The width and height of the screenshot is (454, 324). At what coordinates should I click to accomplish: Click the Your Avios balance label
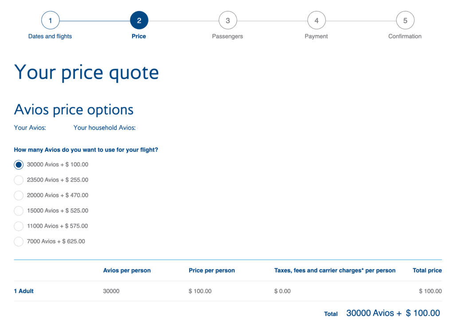click(30, 128)
